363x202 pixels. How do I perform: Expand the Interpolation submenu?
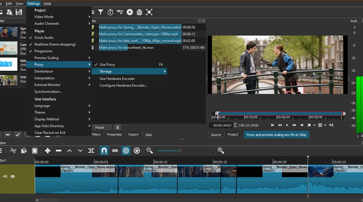pyautogui.click(x=59, y=78)
